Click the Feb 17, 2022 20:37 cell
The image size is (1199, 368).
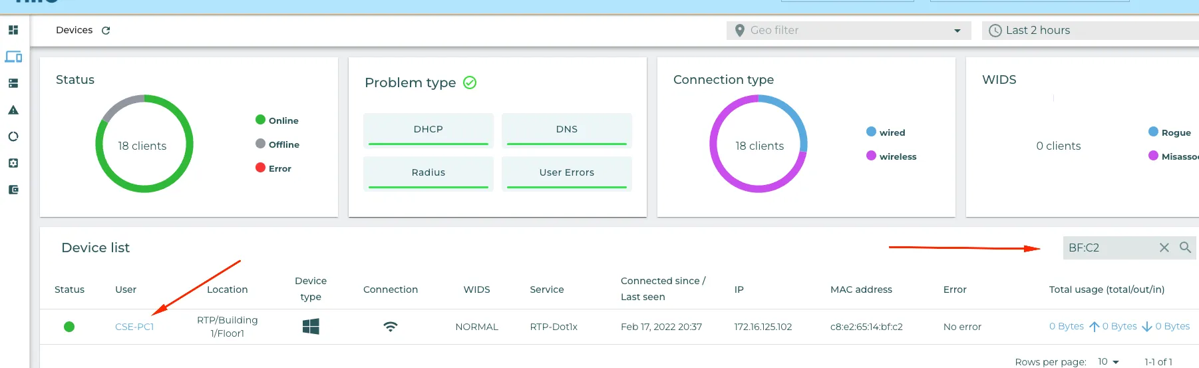(661, 327)
